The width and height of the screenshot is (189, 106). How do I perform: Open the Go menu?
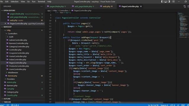click(x=28, y=1)
